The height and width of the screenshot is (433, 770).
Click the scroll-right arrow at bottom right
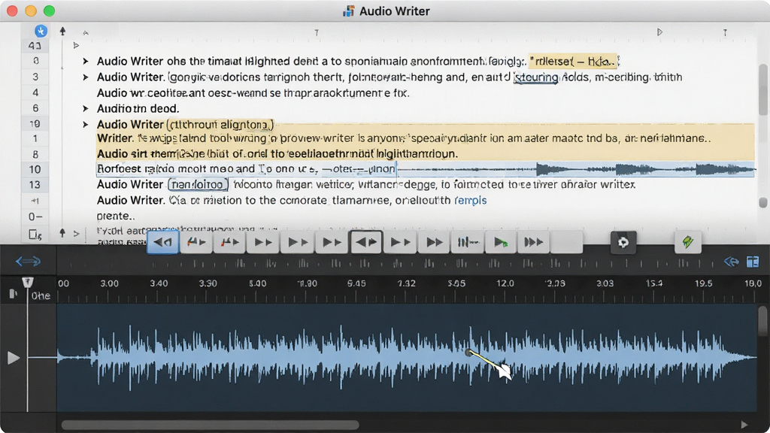744,425
